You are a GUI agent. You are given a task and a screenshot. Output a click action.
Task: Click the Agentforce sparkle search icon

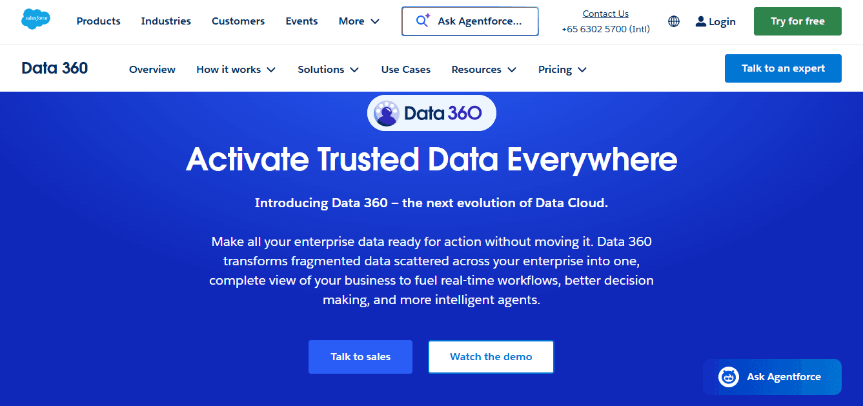point(422,20)
